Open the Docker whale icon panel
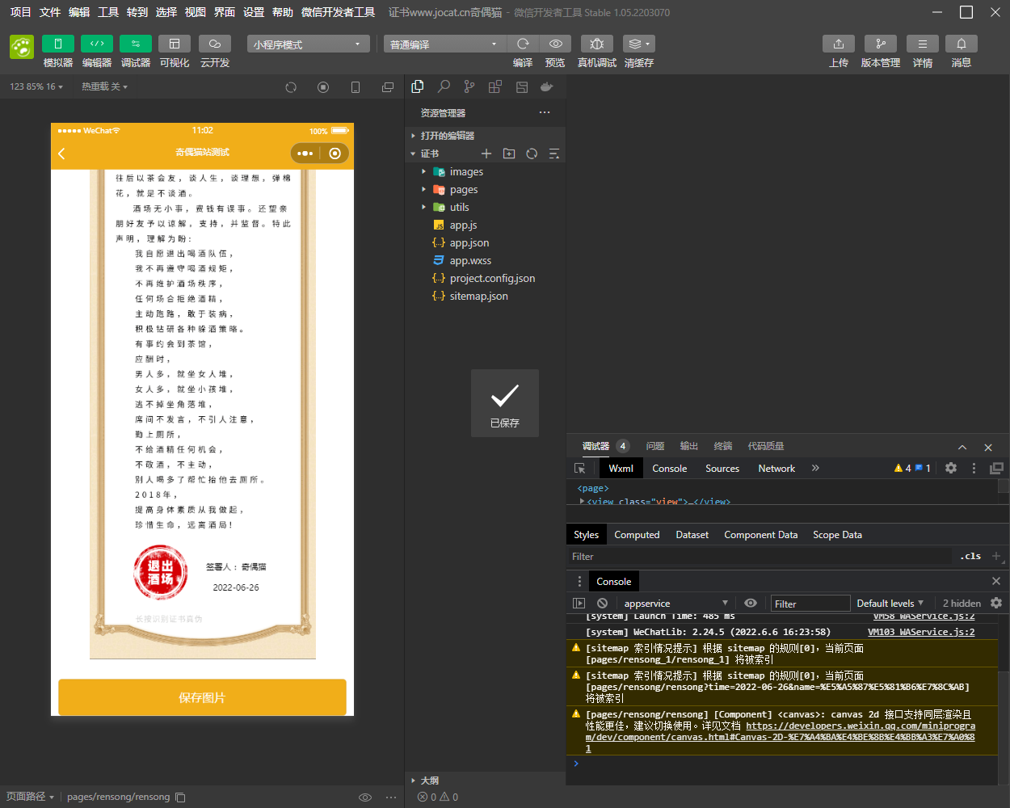1010x808 pixels. coord(547,86)
